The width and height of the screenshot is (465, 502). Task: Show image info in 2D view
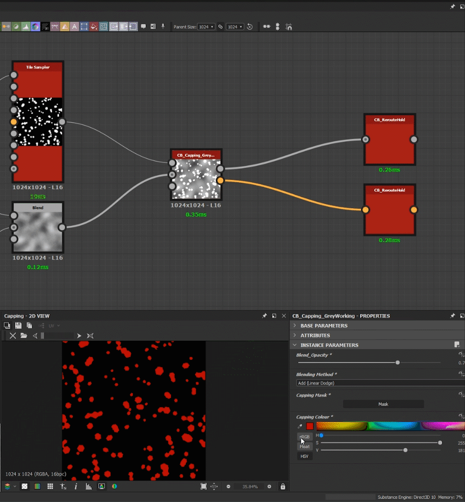76,487
